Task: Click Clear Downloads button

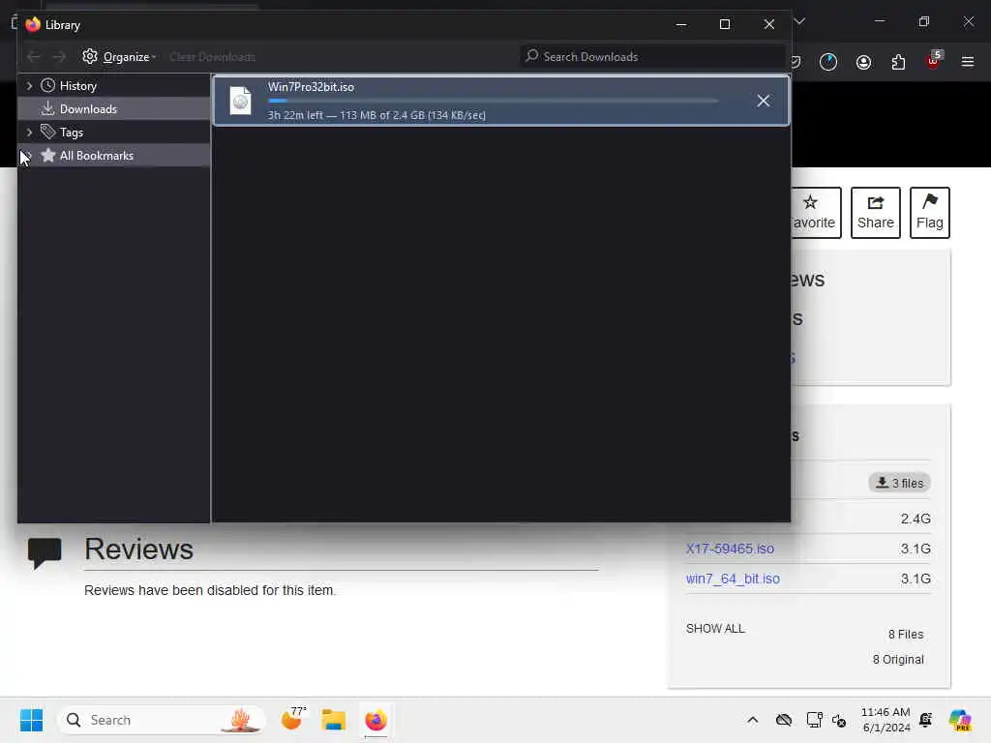Action: [x=212, y=57]
